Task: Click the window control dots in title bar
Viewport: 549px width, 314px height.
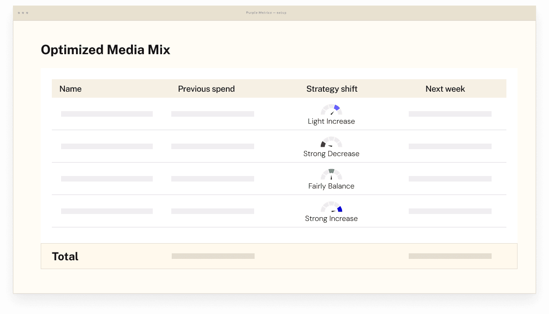Action: (23, 13)
